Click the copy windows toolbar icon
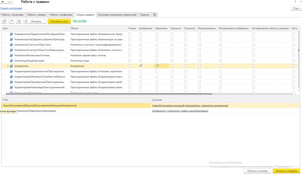 pos(4,21)
